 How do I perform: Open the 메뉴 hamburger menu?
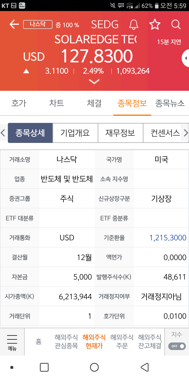coord(12,342)
